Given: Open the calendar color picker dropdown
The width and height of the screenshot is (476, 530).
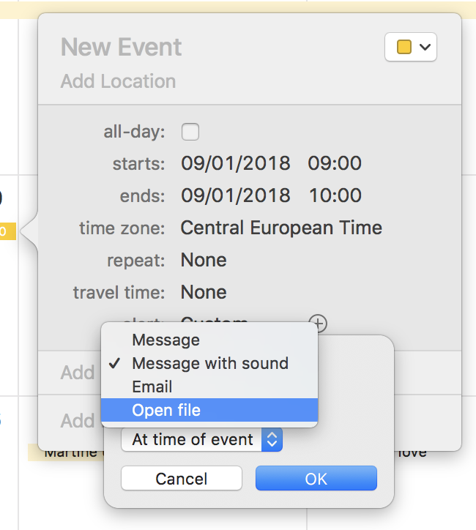Looking at the screenshot, I should pyautogui.click(x=410, y=47).
